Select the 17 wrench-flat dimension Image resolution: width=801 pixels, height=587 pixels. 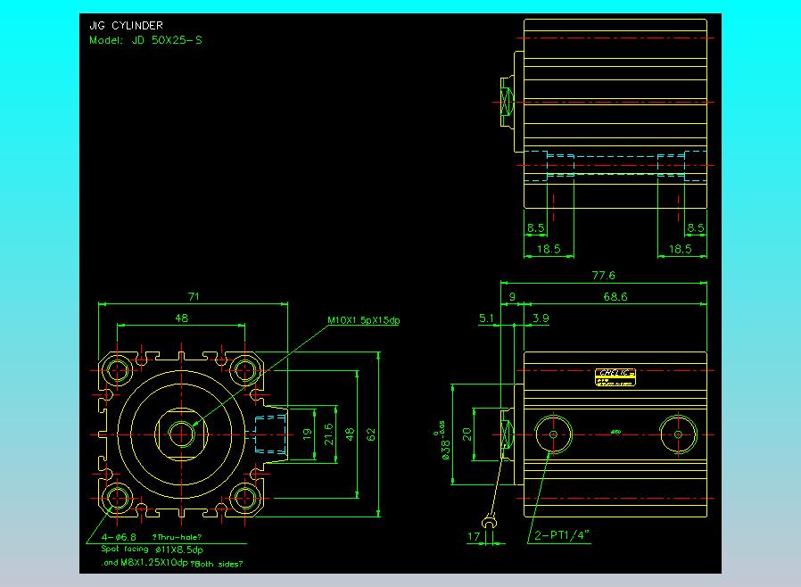coord(474,536)
